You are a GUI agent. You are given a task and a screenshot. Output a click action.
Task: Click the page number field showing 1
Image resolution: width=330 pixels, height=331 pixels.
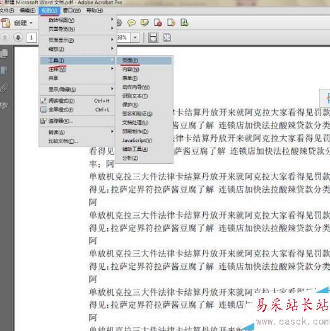coord(32,38)
